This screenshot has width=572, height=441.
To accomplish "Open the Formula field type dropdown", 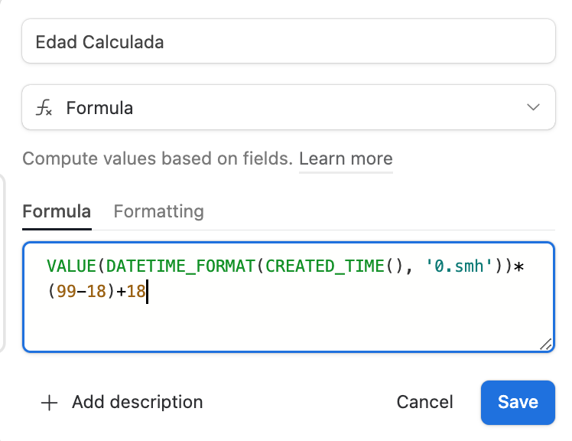I will coord(288,108).
